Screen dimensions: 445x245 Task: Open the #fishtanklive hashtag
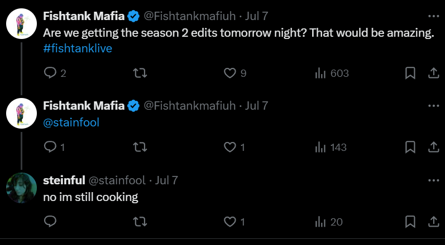click(x=78, y=48)
